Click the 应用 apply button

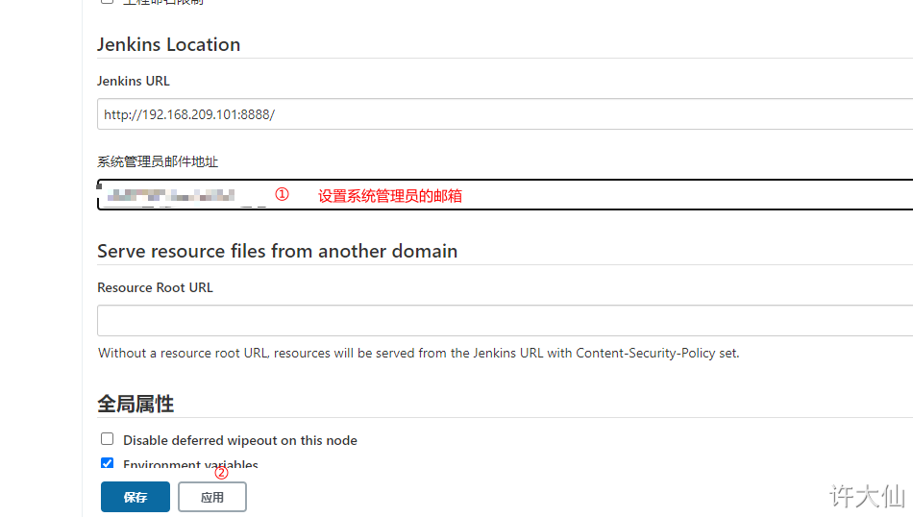pos(212,497)
